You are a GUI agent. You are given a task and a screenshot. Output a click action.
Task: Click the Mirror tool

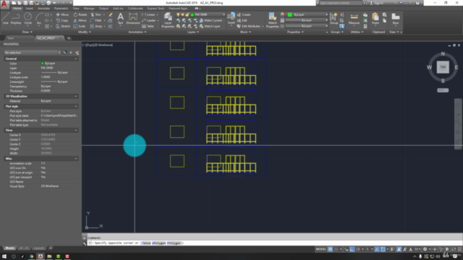(x=80, y=20)
